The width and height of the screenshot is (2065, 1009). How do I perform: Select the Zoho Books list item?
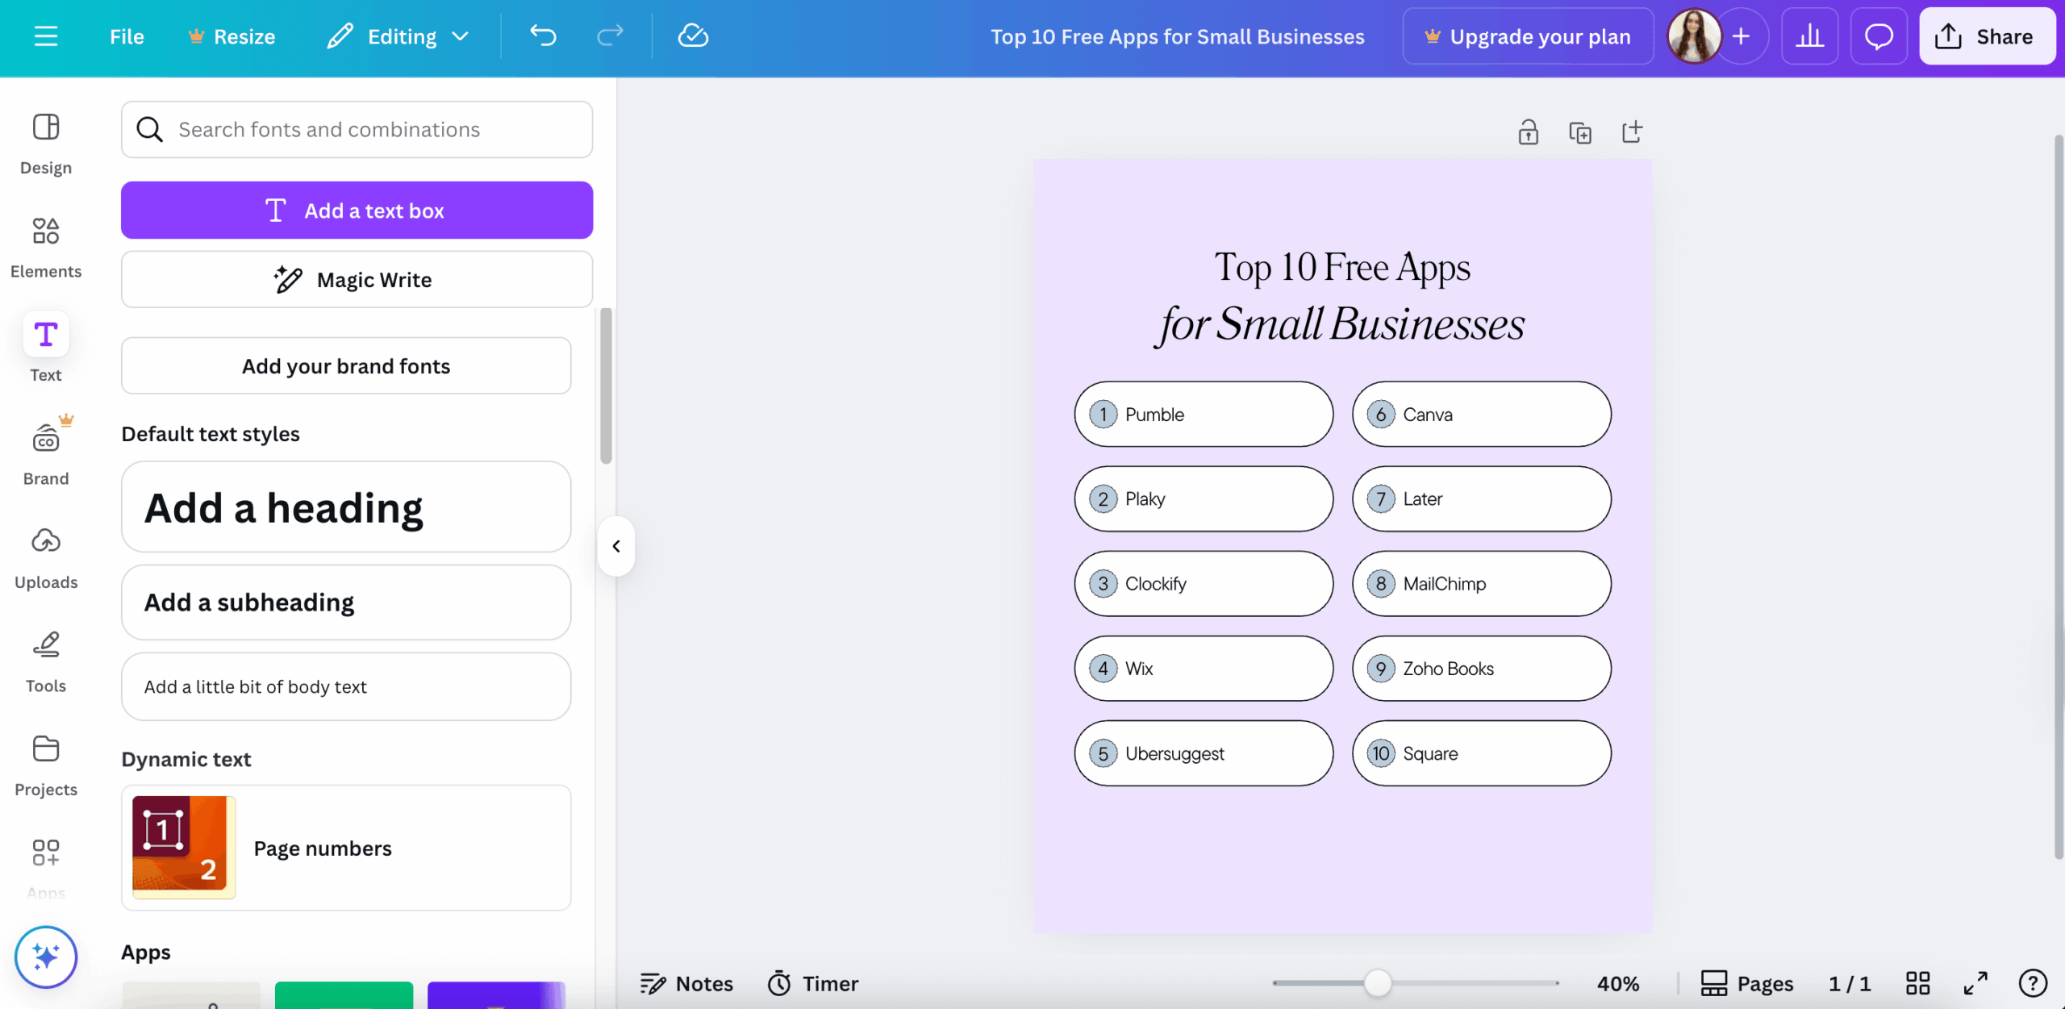(x=1482, y=669)
